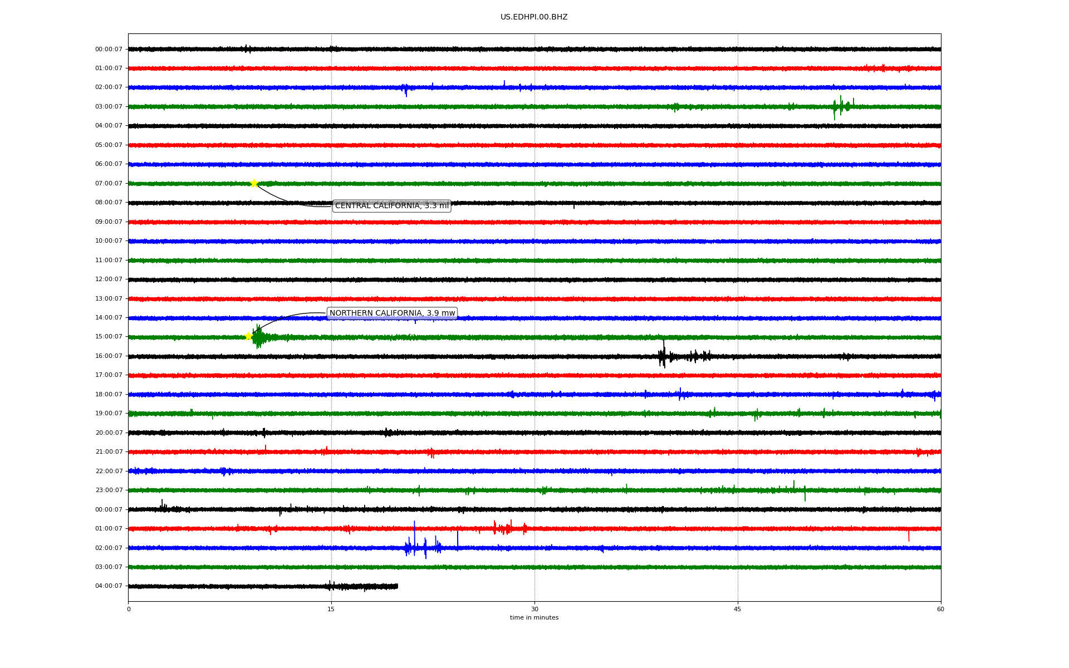1069x668 pixels.
Task: Click the top 00:00:07 row label
Action: click(109, 50)
